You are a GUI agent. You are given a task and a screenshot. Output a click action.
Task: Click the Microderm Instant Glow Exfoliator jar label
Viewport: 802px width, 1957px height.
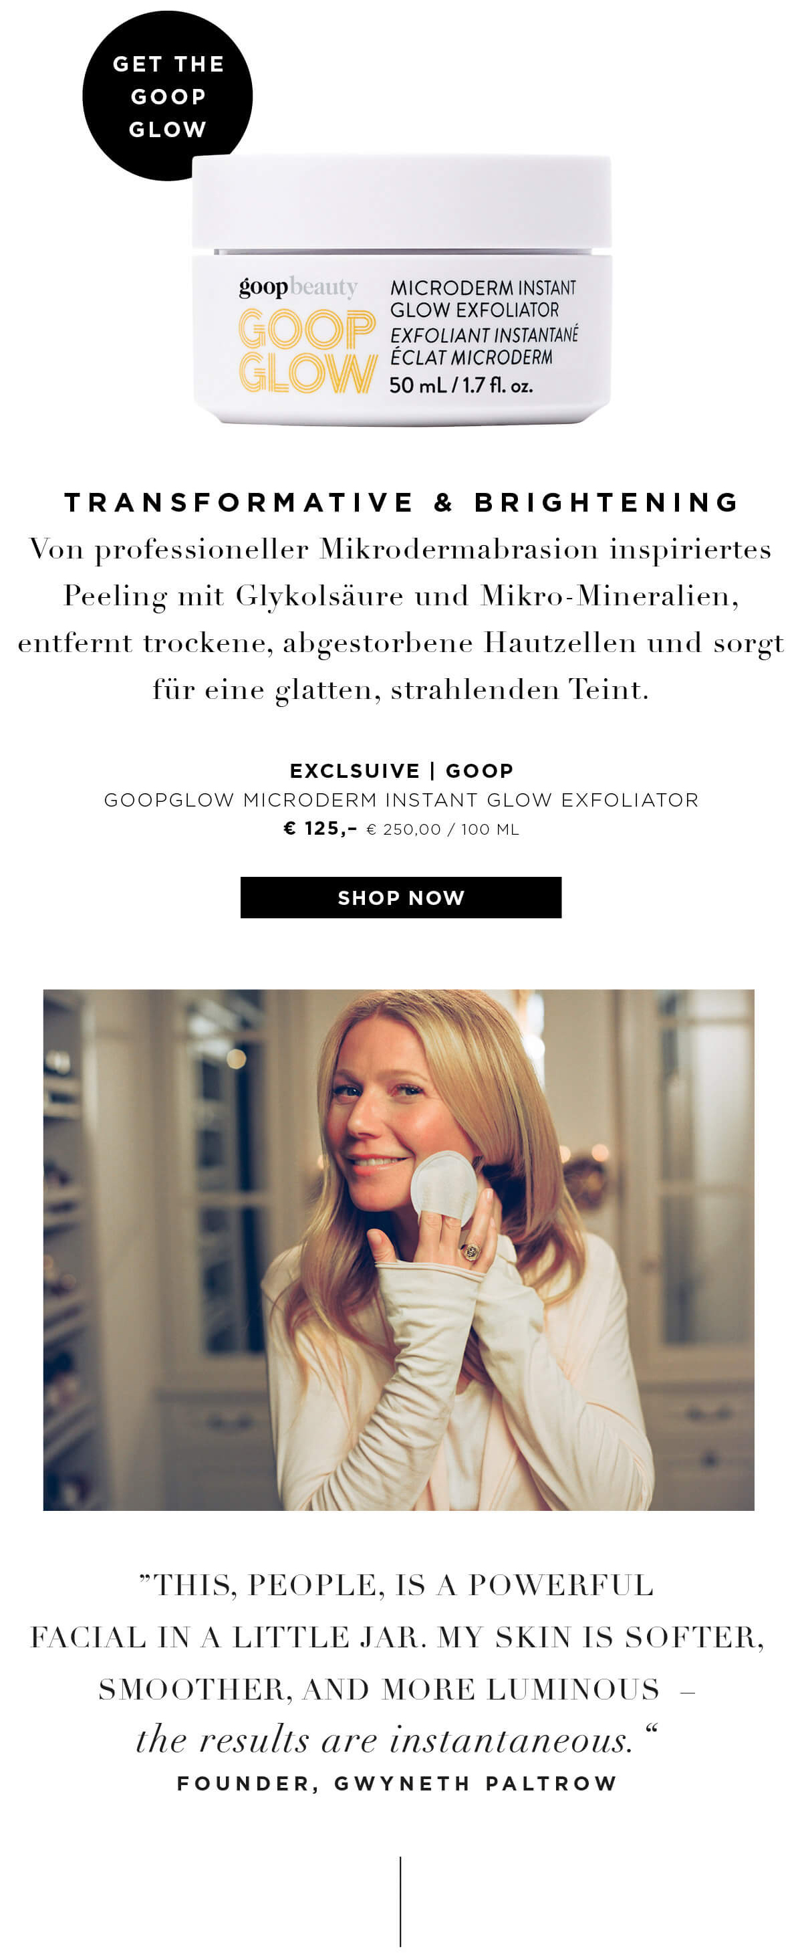click(x=483, y=321)
